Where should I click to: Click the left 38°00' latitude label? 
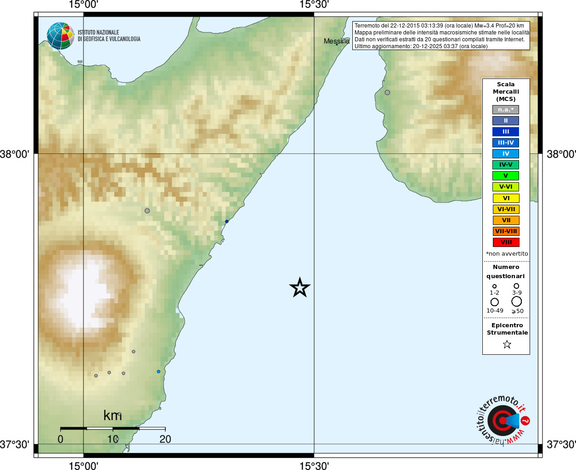pos(15,154)
